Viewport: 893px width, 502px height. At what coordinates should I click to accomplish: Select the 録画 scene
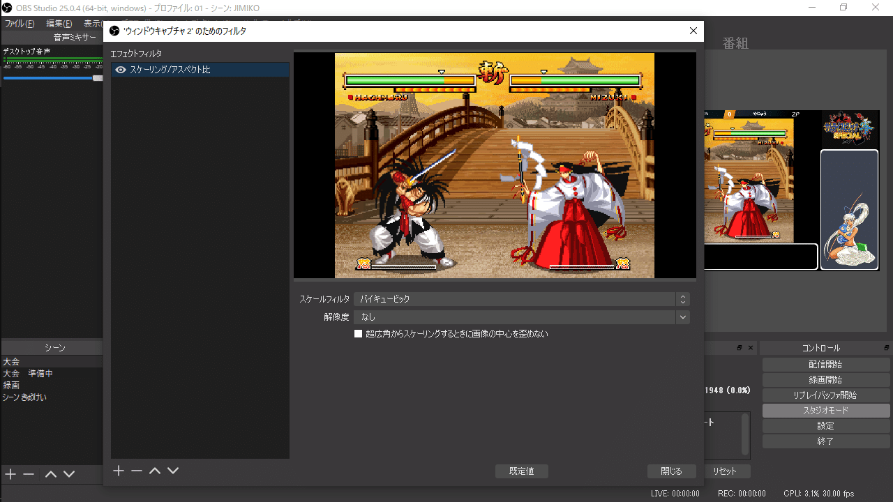[52, 386]
